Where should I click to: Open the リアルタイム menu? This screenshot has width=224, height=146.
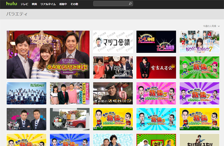coord(48,4)
